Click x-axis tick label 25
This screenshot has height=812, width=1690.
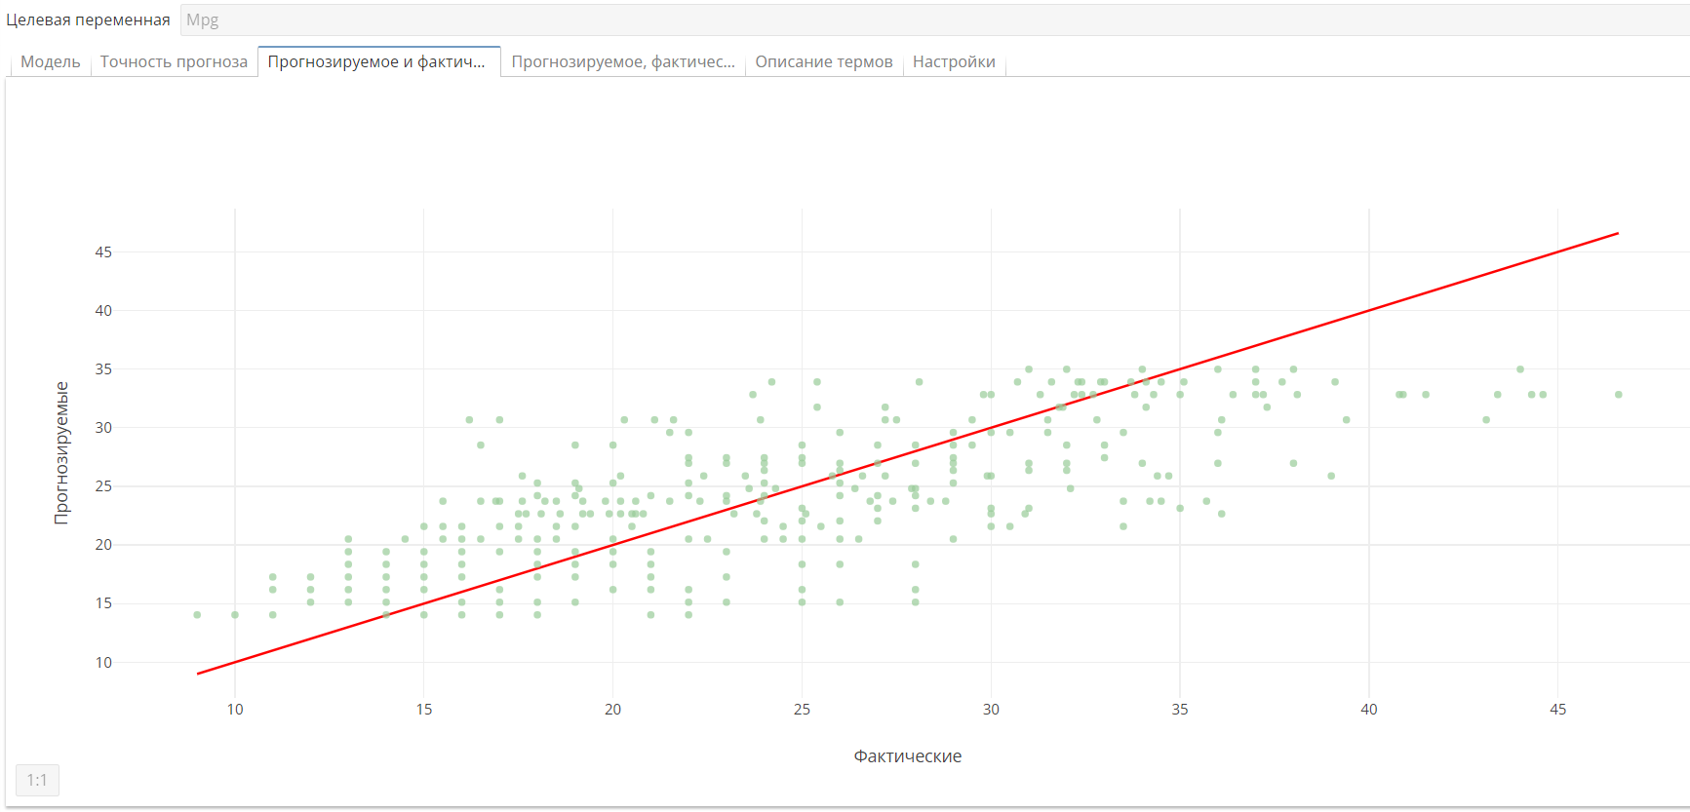click(802, 710)
